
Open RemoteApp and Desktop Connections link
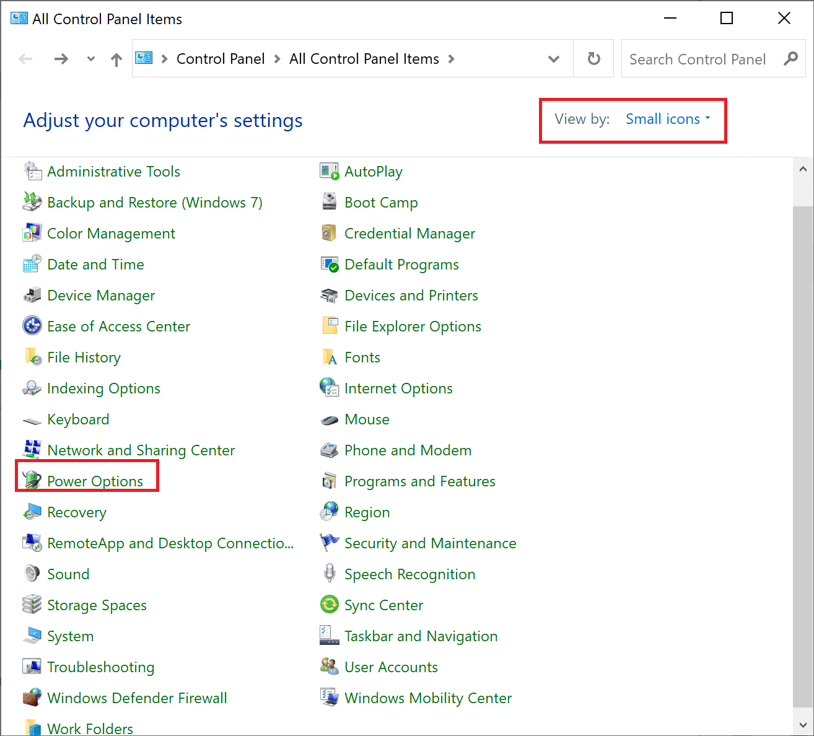(x=170, y=543)
